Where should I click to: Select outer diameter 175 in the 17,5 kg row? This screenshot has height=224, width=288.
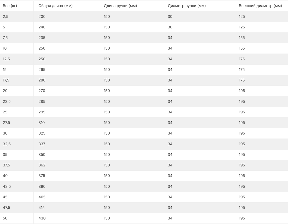[242, 80]
